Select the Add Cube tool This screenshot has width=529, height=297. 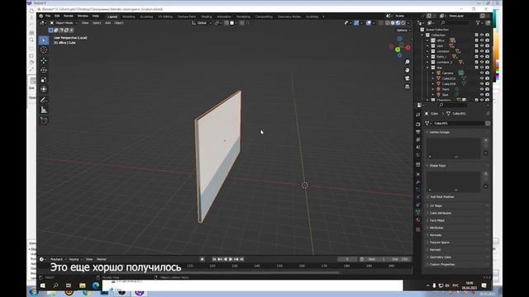click(x=44, y=120)
